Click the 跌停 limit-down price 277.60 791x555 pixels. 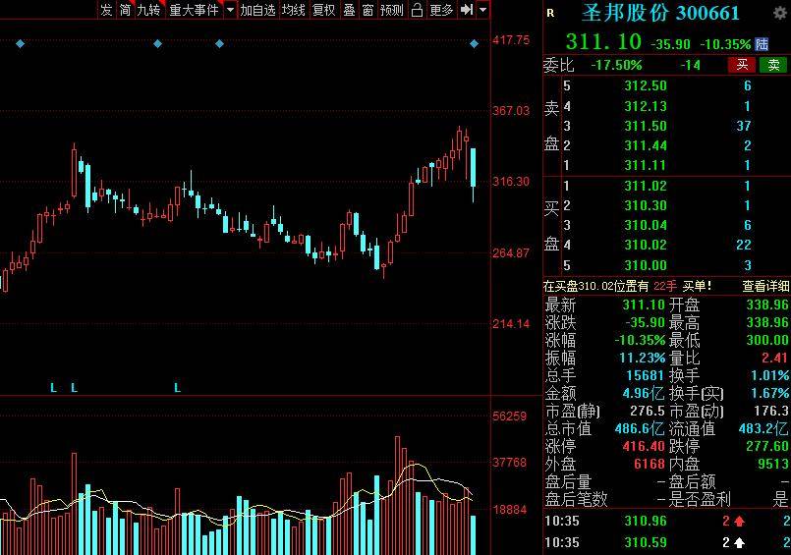[x=767, y=447]
